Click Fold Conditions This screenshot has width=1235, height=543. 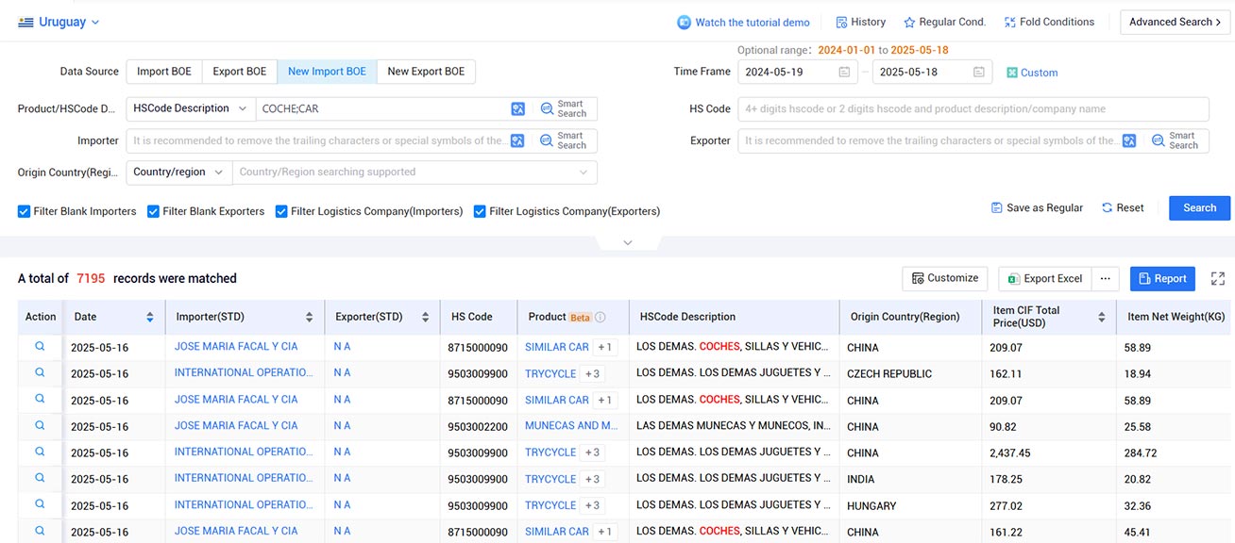pyautogui.click(x=1049, y=22)
